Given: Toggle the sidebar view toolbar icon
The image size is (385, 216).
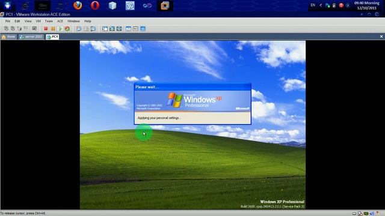Looking at the screenshot, I should (105, 29).
